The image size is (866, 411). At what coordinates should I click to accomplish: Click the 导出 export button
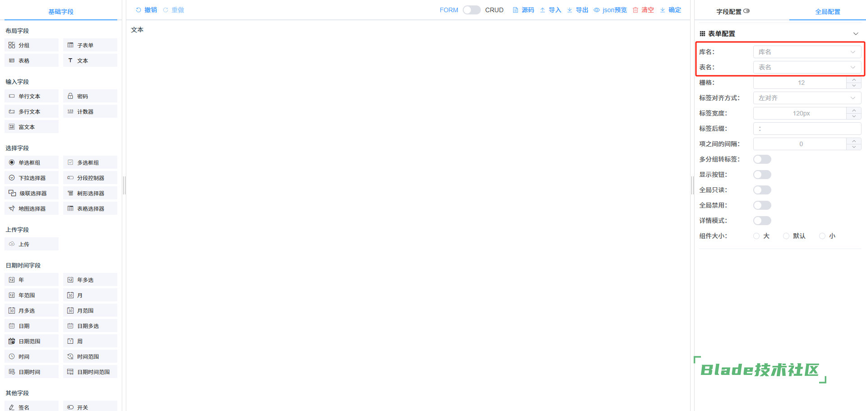(577, 10)
